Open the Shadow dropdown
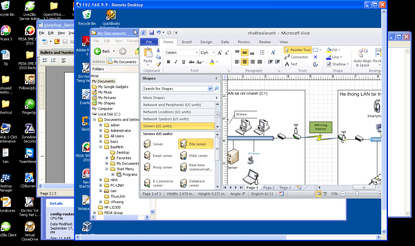The image size is (415, 246). 337,64
